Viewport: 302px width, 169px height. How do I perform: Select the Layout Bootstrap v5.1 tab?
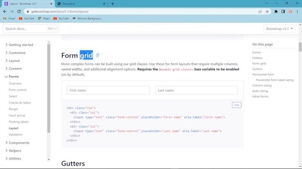click(28, 4)
